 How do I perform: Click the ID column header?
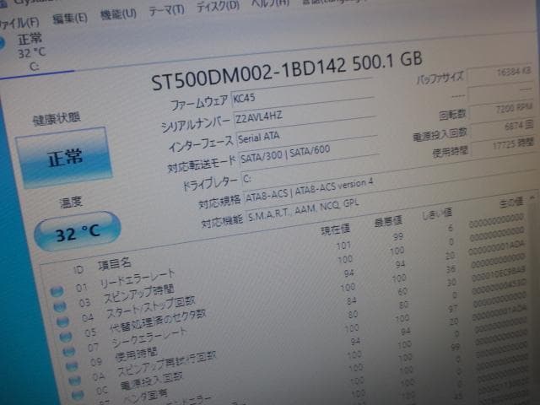point(78,270)
